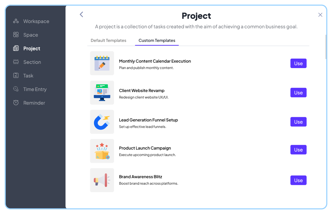Open Task in the sidebar
Image resolution: width=332 pixels, height=214 pixels.
click(x=28, y=76)
